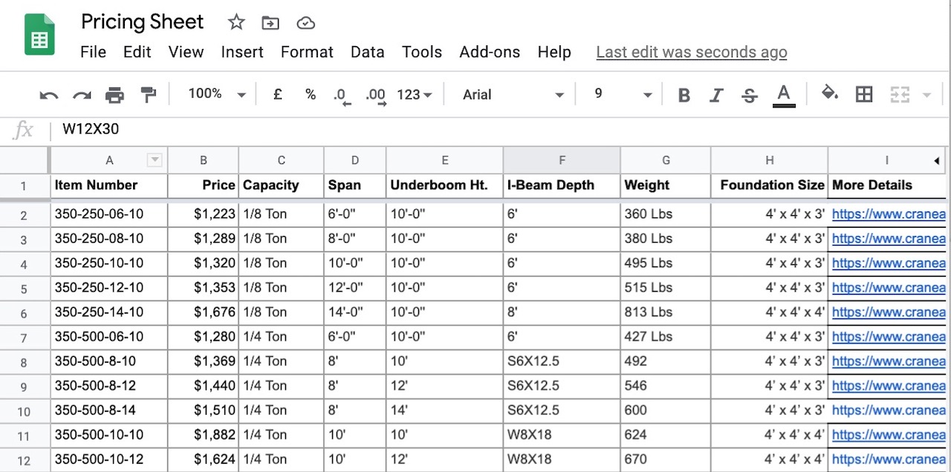Viewport: 951px width, 472px height.
Task: Print the spreadsheet using printer icon
Action: 114,95
